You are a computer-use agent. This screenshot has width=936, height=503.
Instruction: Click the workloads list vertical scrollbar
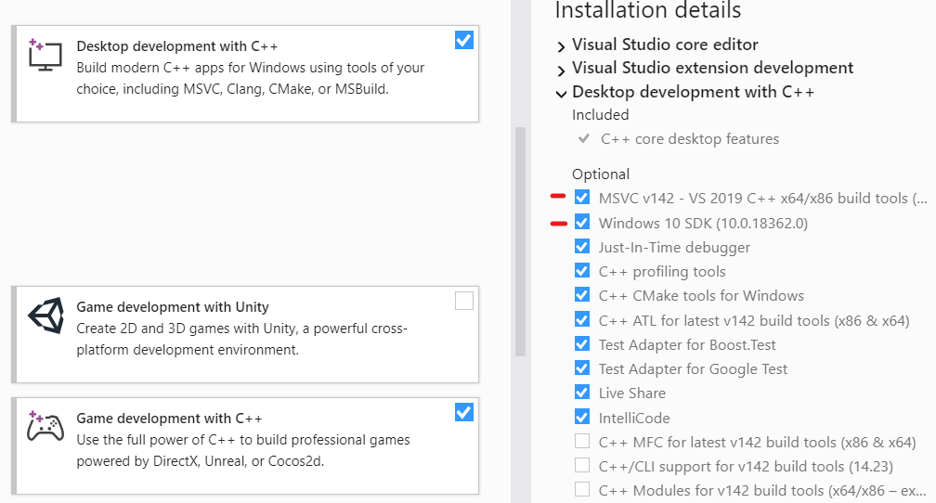(x=520, y=241)
